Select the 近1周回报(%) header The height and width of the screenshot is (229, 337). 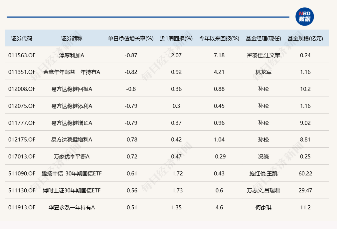176,38
